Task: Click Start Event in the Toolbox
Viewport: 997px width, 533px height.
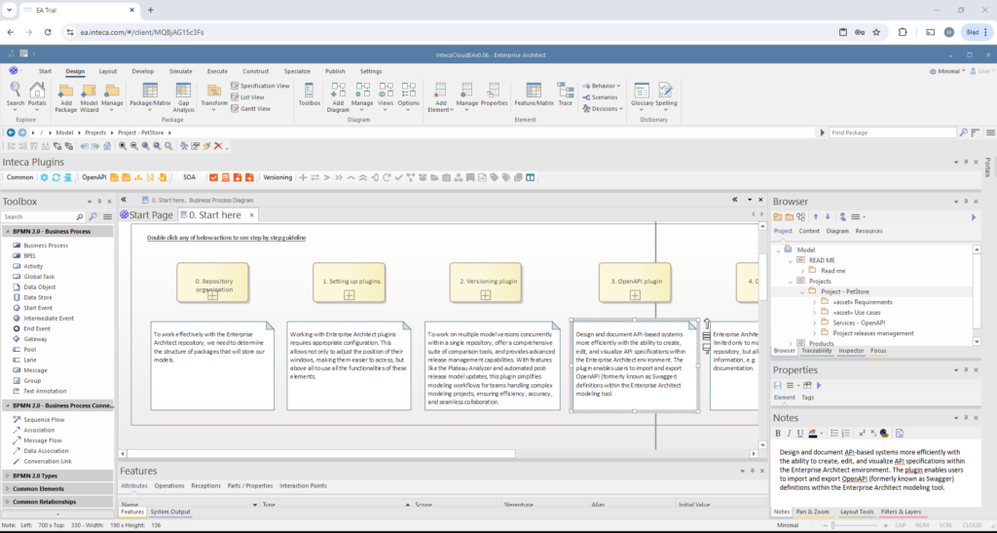Action: pos(38,308)
